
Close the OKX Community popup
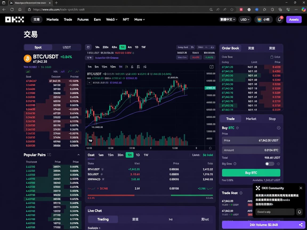pos(301,188)
